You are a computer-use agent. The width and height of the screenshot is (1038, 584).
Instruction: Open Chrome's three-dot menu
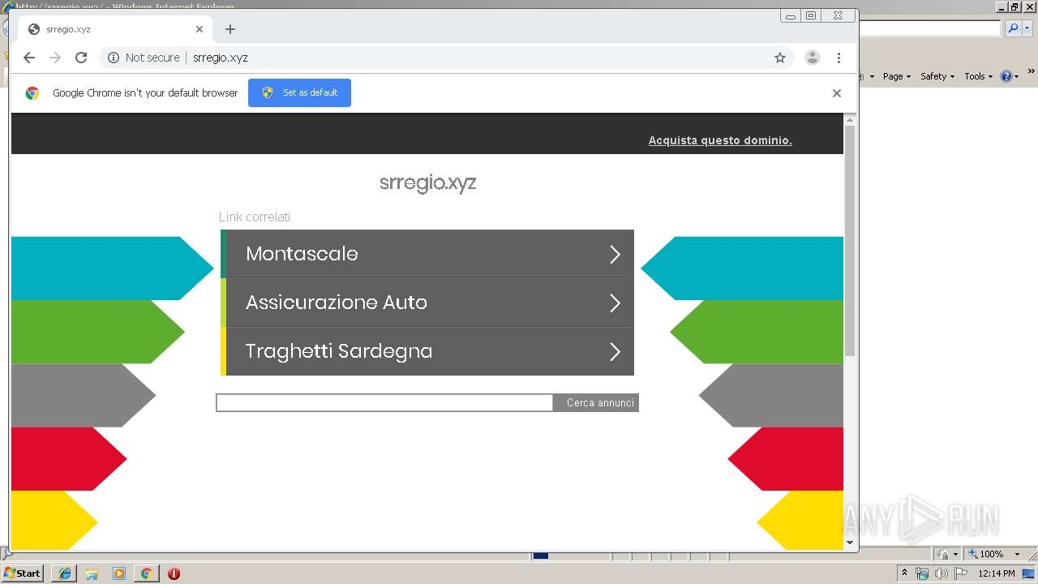(x=839, y=58)
